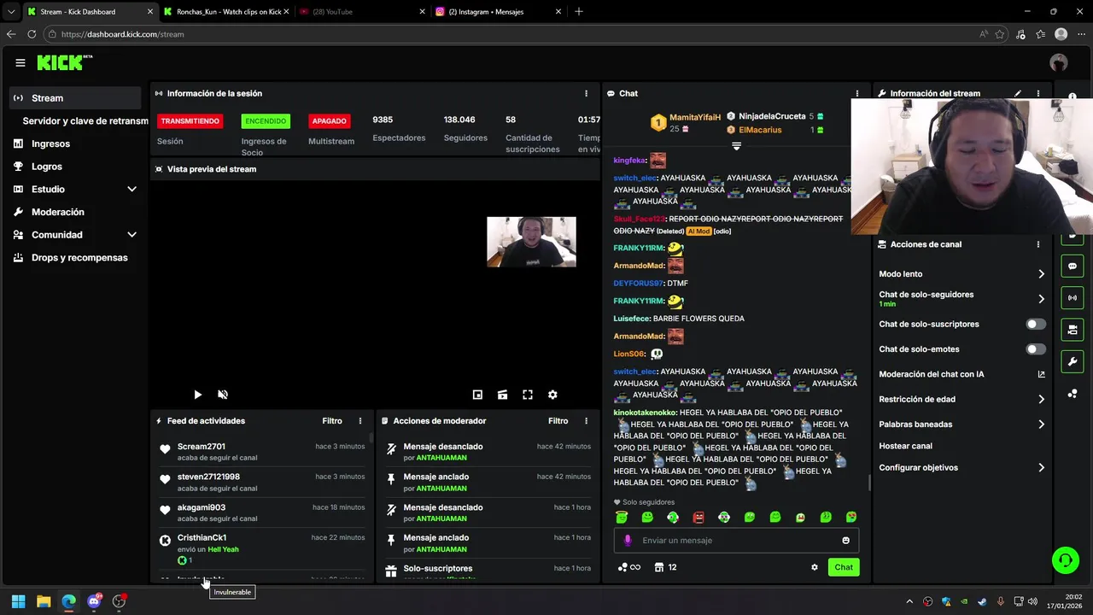
Task: Click the Discord icon in the taskbar
Action: coord(94,601)
